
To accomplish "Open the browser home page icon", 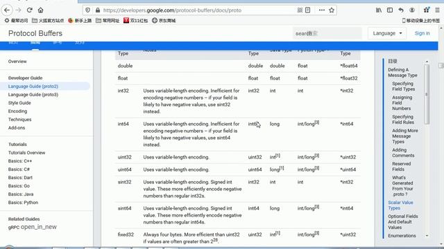I will pyautogui.click(x=40, y=10).
